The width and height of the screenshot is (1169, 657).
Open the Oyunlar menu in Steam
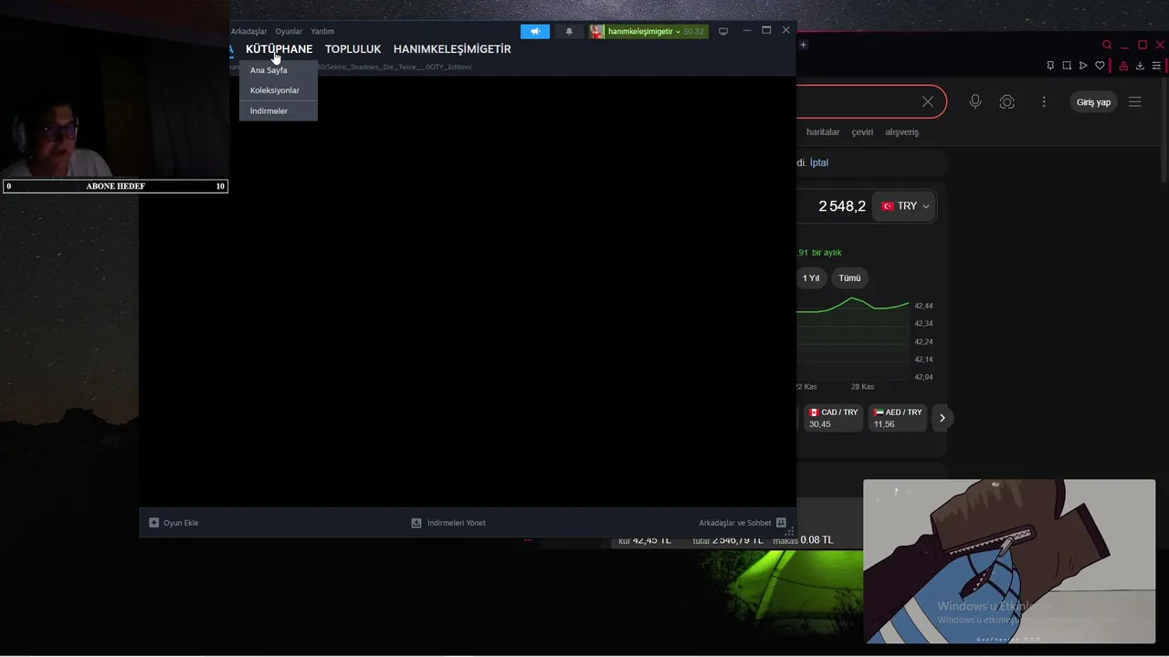(289, 31)
